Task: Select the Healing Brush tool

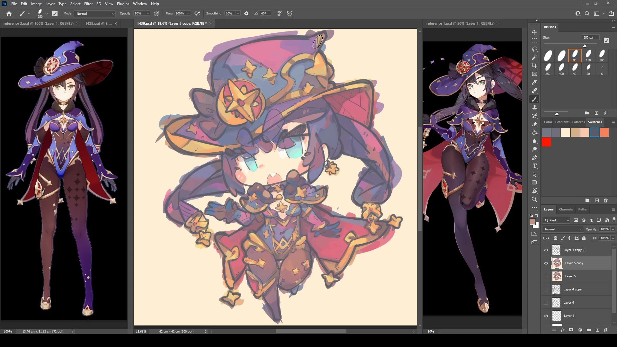Action: tap(534, 91)
